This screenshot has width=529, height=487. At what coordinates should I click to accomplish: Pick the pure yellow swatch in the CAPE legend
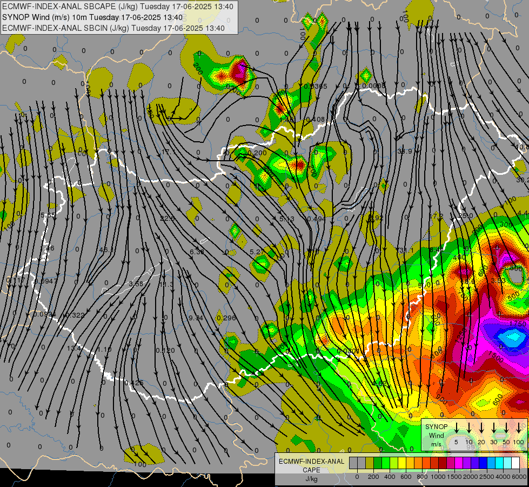pos(402,463)
